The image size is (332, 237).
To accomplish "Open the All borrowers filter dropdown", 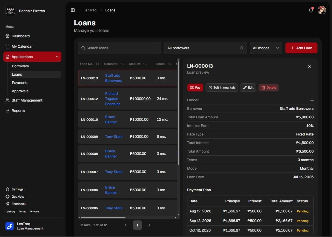I will [x=205, y=48].
